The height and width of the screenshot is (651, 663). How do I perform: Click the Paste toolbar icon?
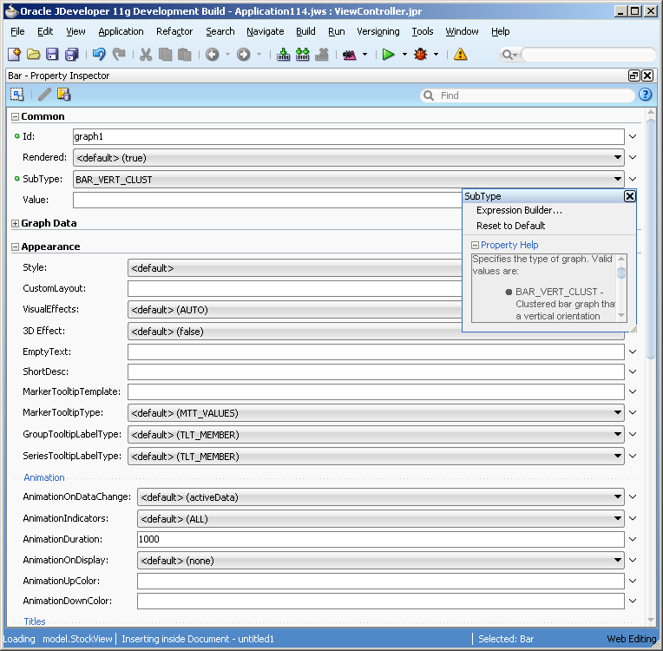pyautogui.click(x=184, y=54)
